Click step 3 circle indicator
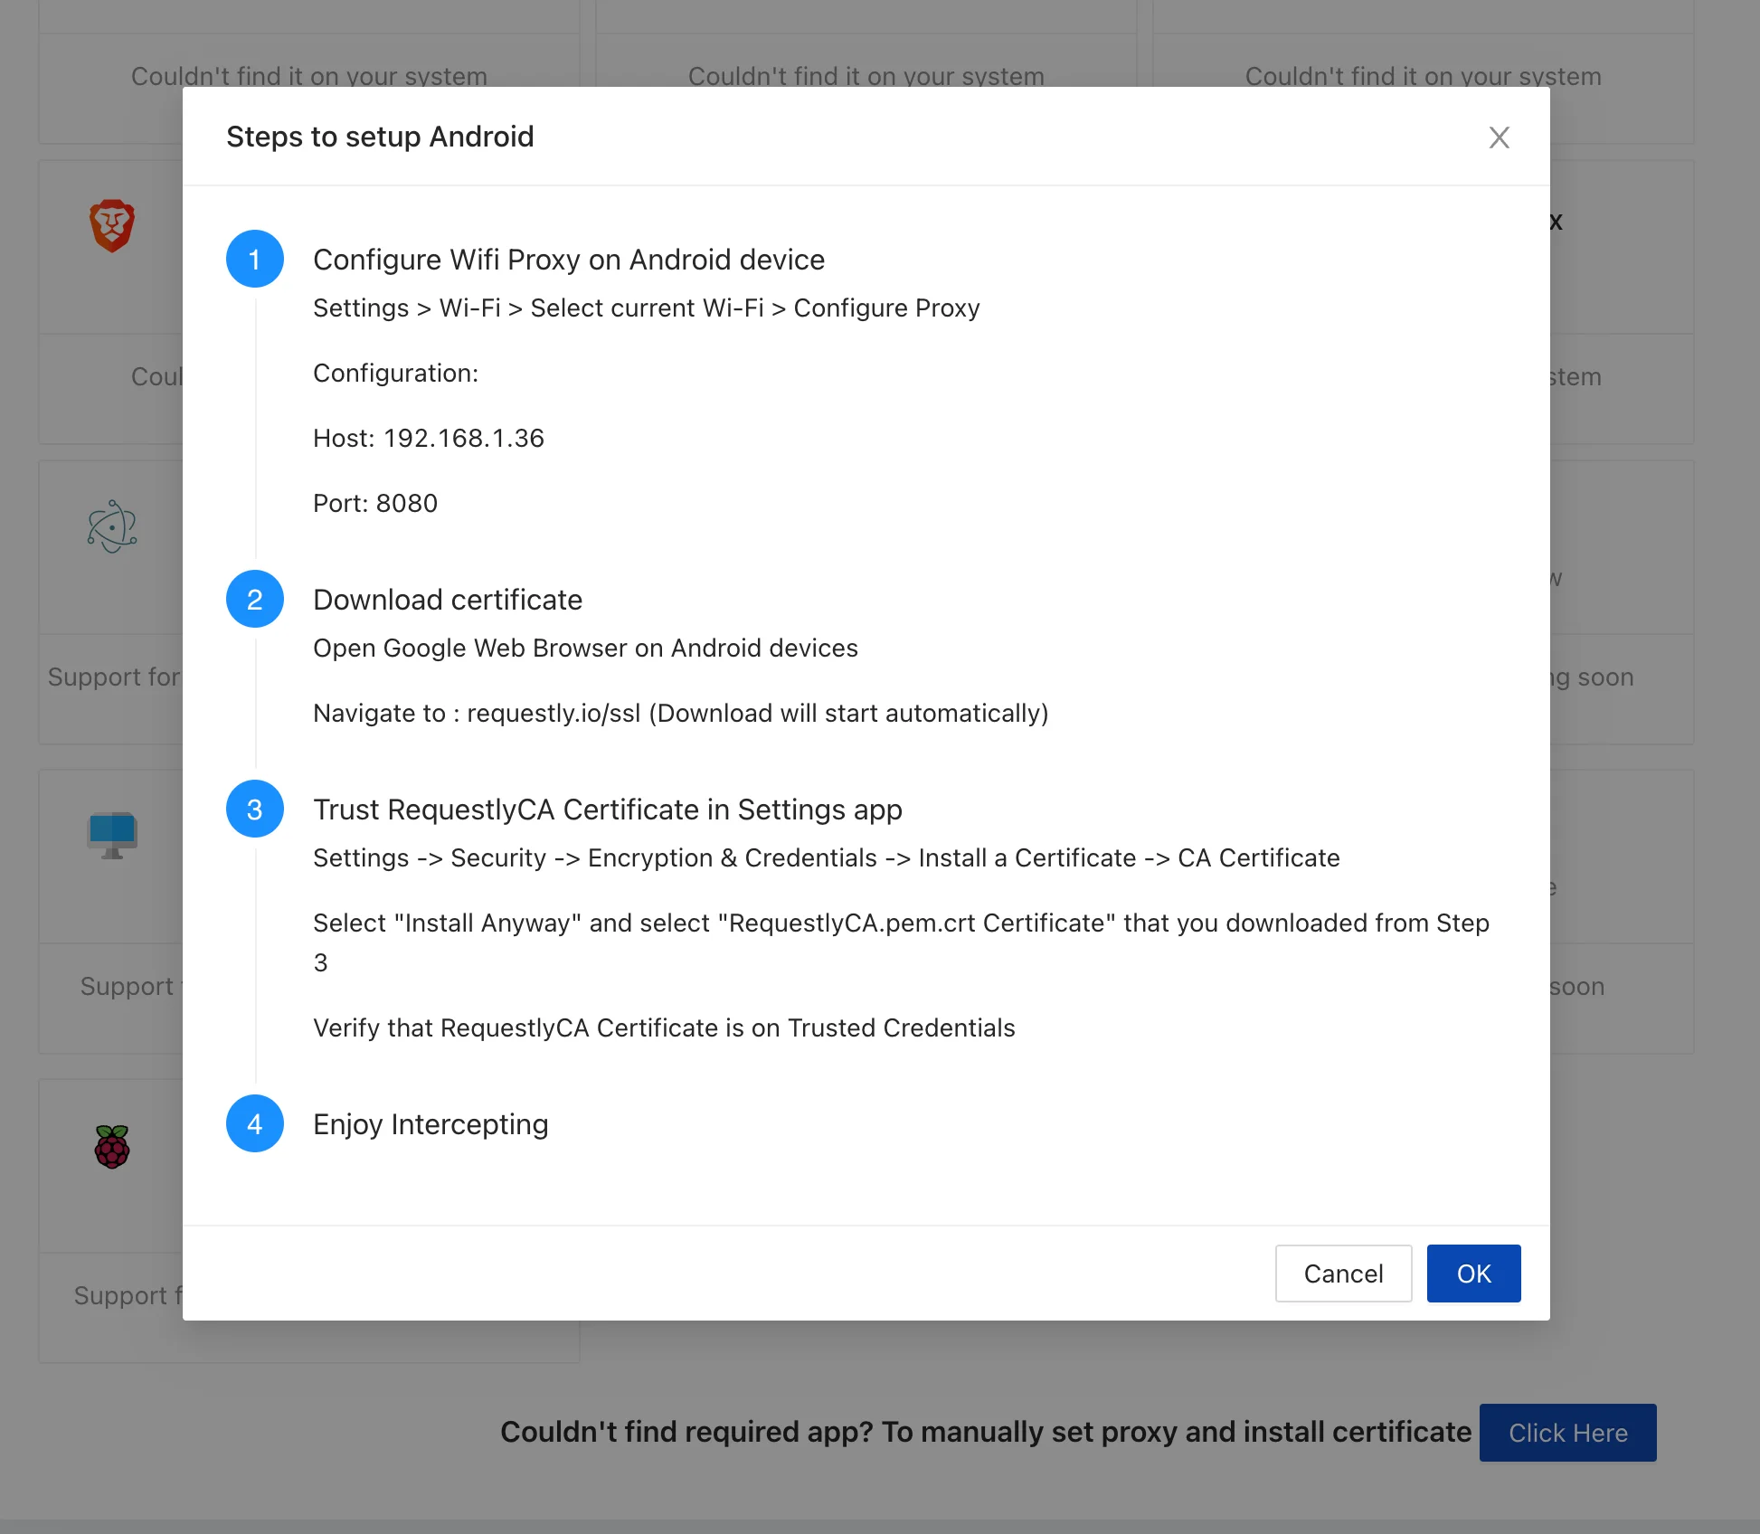 pos(255,809)
